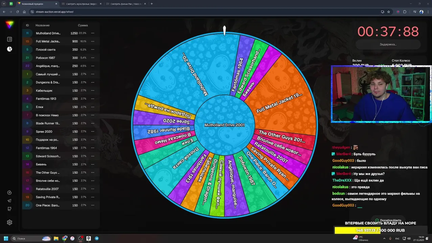Image resolution: width=432 pixels, height=243 pixels.
Task: Open File Explorer from the taskbar
Action: (x=56, y=239)
